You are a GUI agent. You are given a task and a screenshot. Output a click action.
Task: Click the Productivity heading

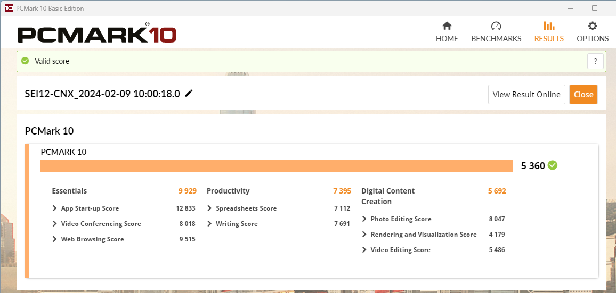coord(228,191)
